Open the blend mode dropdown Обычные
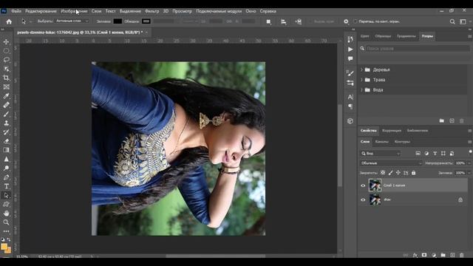This screenshot has height=266, width=473. click(x=391, y=163)
